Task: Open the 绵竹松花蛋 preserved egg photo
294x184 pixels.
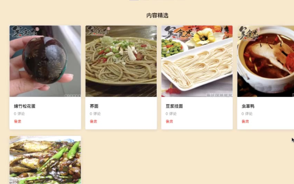Action: [45, 61]
